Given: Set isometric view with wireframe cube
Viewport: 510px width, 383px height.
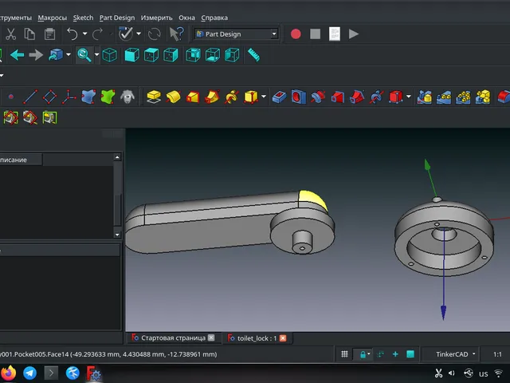Looking at the screenshot, I should (x=110, y=55).
